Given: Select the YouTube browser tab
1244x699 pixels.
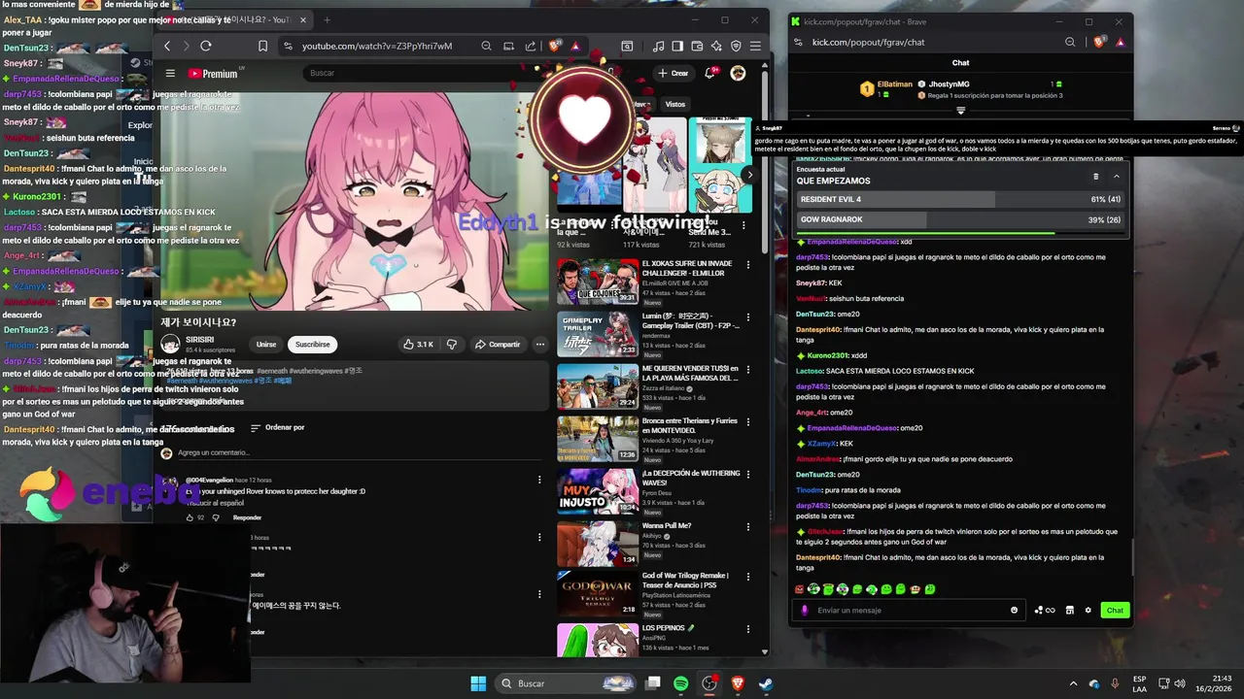Looking at the screenshot, I should click(231, 19).
